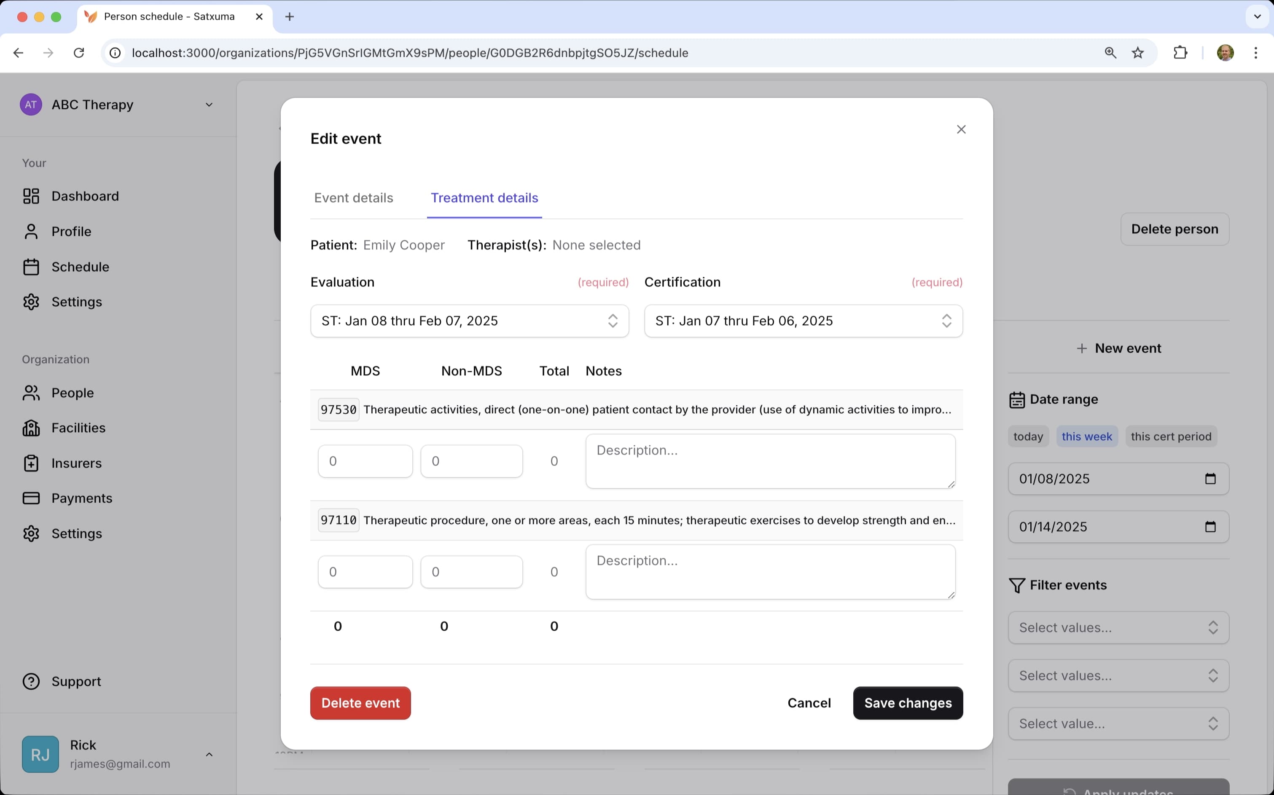
Task: Go to Schedule in the sidebar
Action: click(x=66, y=267)
